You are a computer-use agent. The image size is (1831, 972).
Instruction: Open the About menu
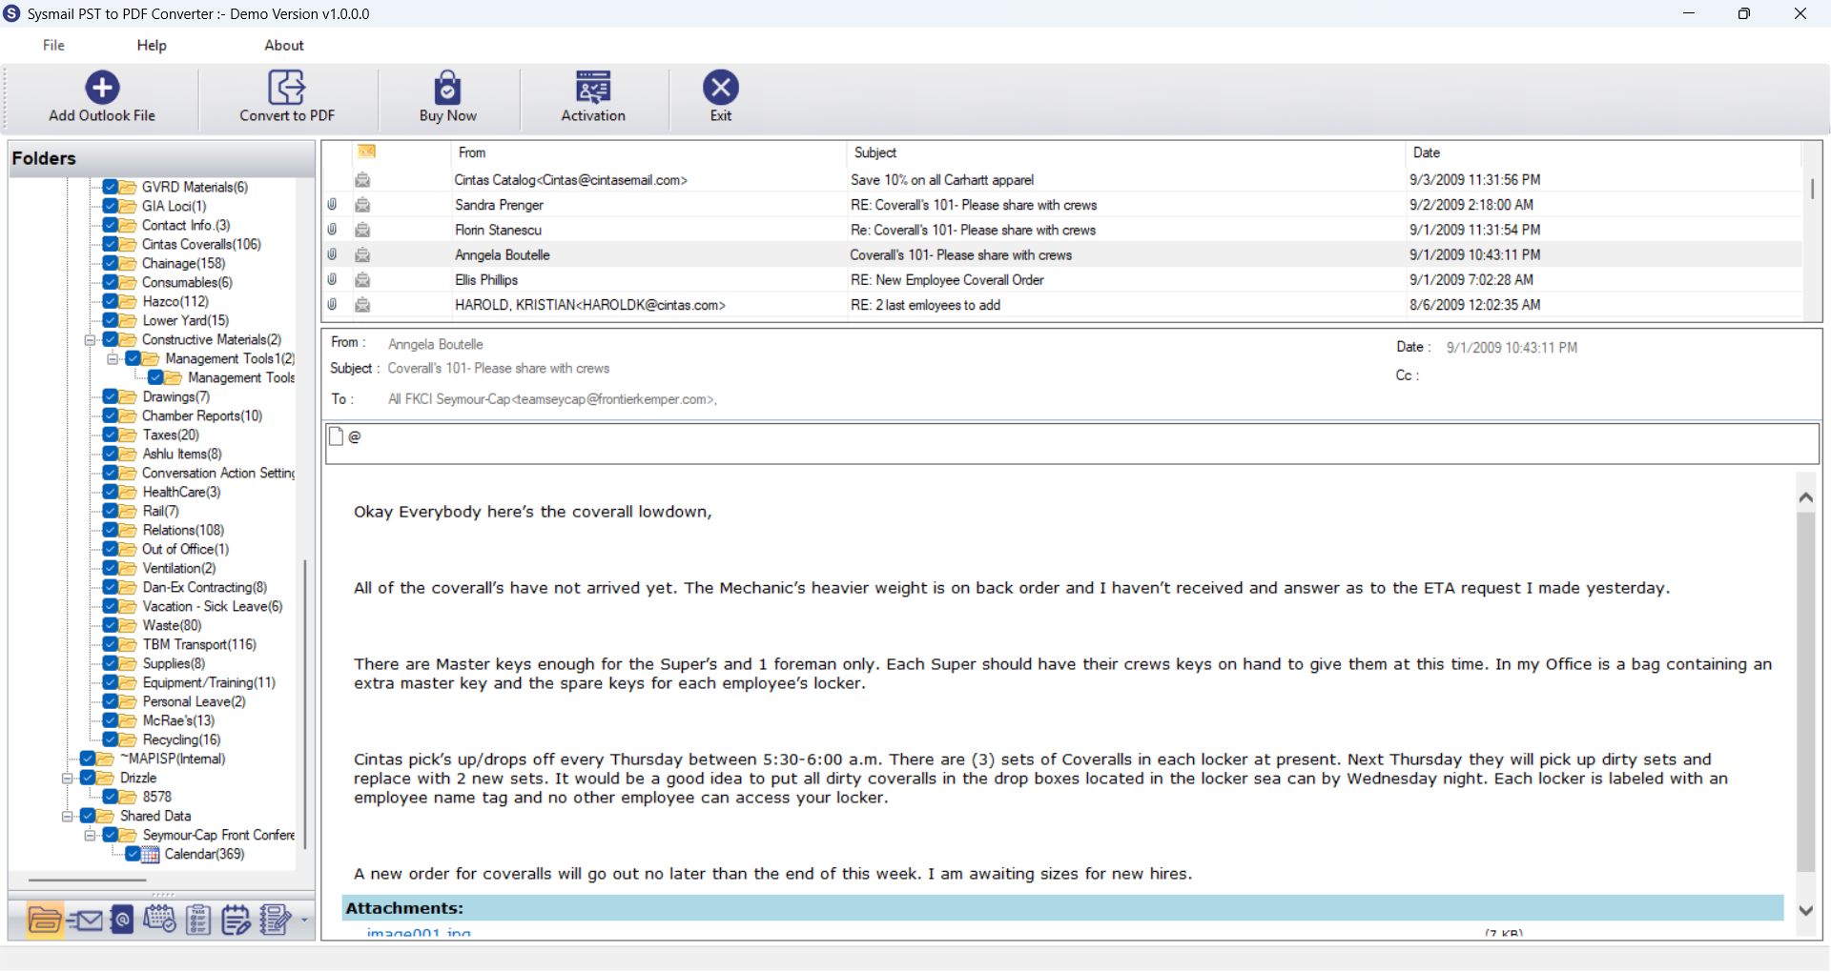coord(284,45)
